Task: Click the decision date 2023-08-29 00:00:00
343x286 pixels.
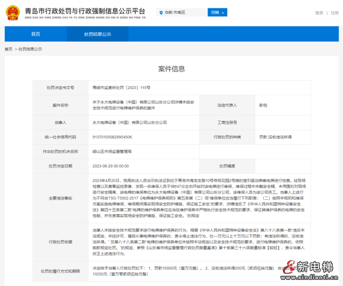Action: (x=111, y=166)
